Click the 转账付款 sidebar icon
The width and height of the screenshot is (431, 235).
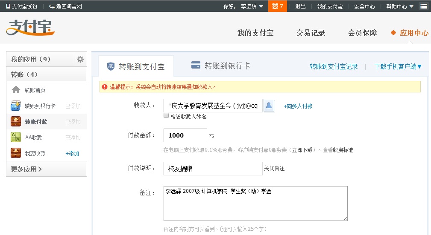(16, 122)
